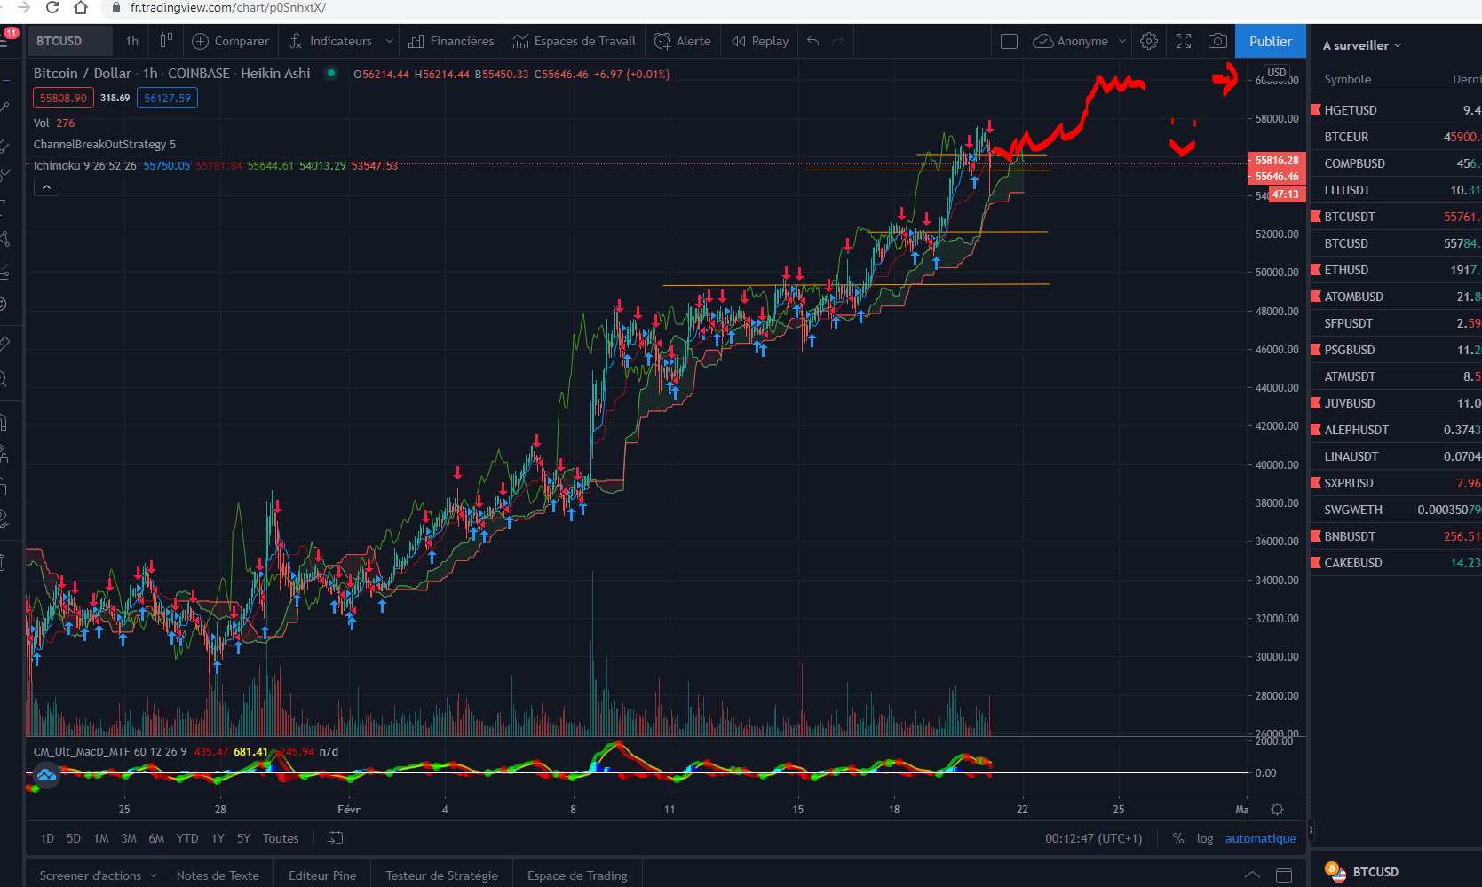Open the Indicateurs panel
Image resolution: width=1482 pixels, height=887 pixels.
point(330,41)
